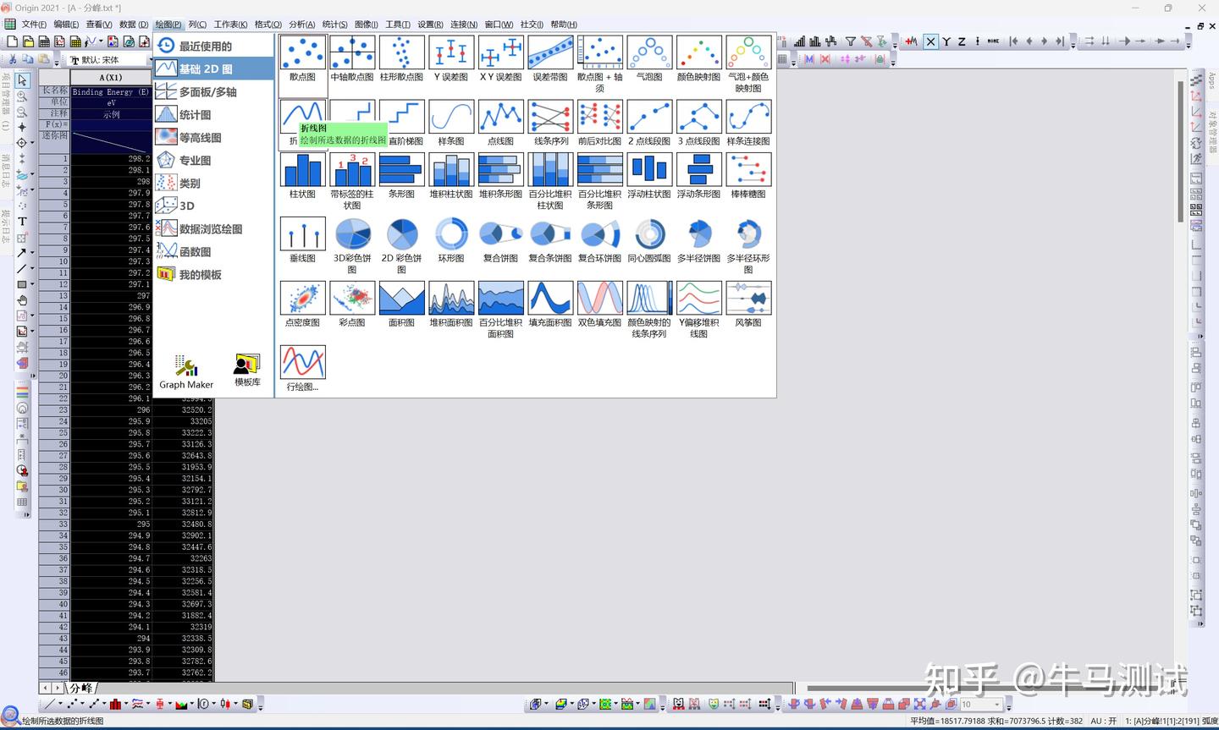
Task: Choose the 风筝图 kite chart icon
Action: pos(748,298)
